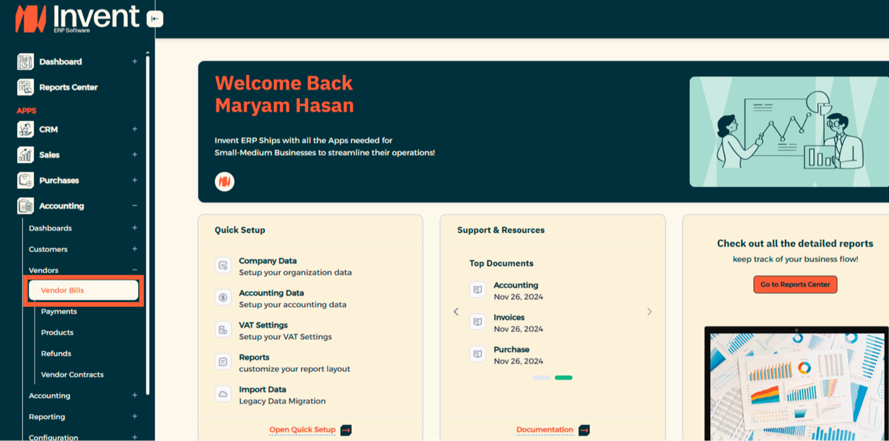Click the CRM app icon
Viewport: 889px width, 441px height.
pos(25,129)
